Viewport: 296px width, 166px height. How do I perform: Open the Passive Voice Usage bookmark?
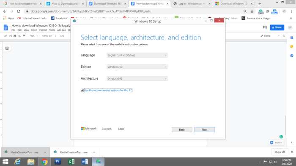[x=256, y=18]
